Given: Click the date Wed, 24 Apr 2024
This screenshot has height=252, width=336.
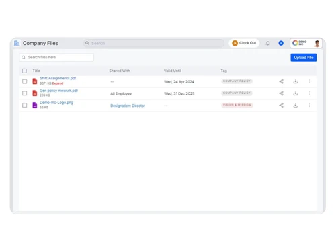Looking at the screenshot, I should pyautogui.click(x=179, y=82).
